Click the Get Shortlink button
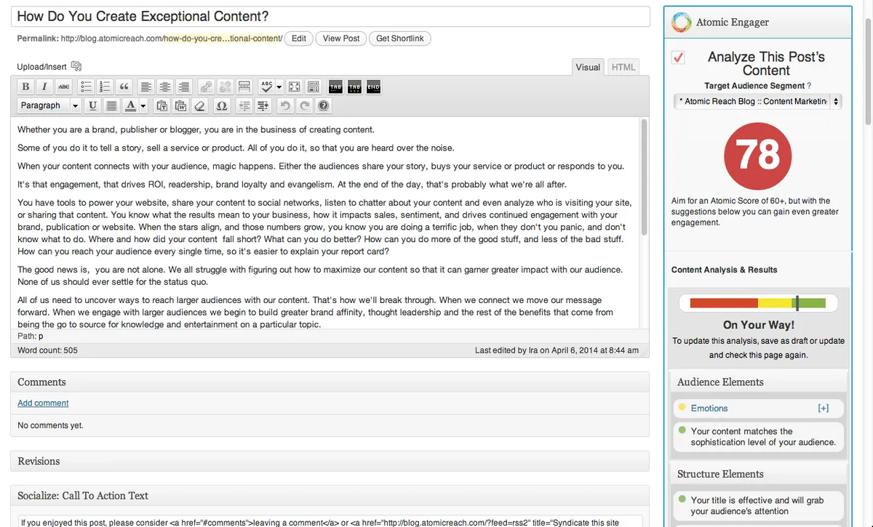 [x=400, y=39]
